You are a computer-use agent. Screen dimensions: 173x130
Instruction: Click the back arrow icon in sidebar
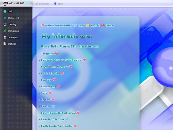[5, 11]
